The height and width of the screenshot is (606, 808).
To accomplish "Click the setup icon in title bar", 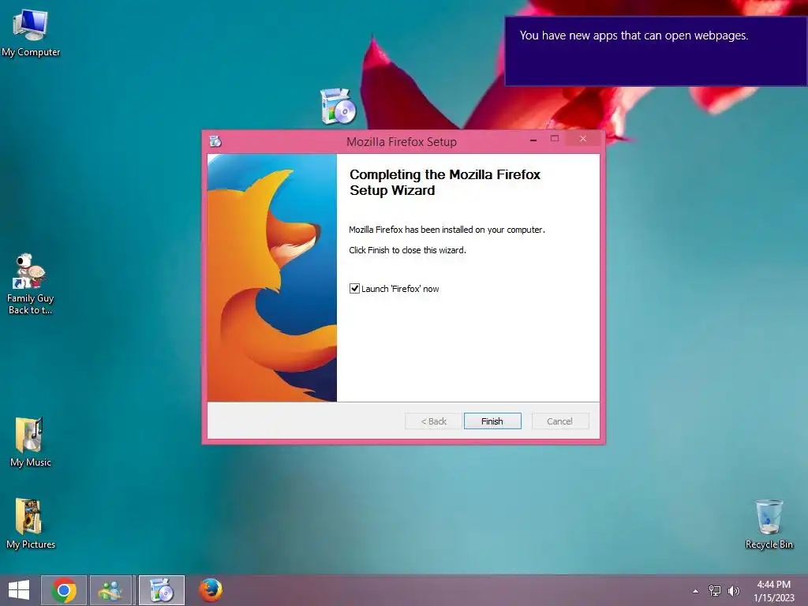I will coord(215,141).
